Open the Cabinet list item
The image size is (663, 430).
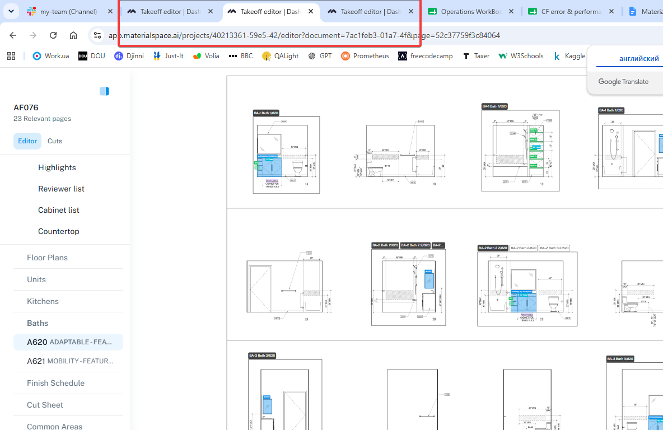tap(59, 210)
